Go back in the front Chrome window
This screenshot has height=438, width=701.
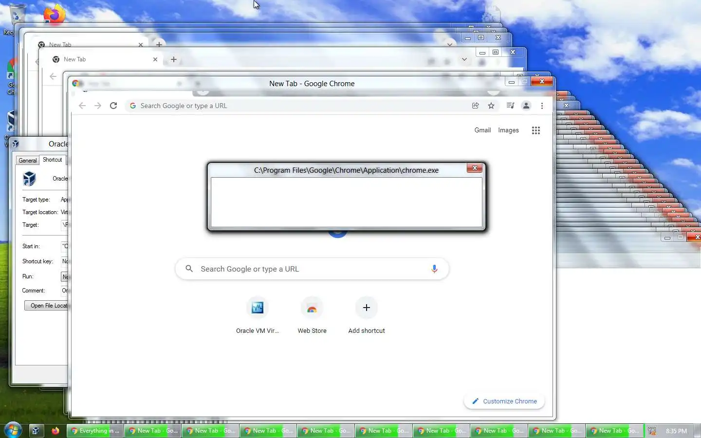(x=82, y=106)
